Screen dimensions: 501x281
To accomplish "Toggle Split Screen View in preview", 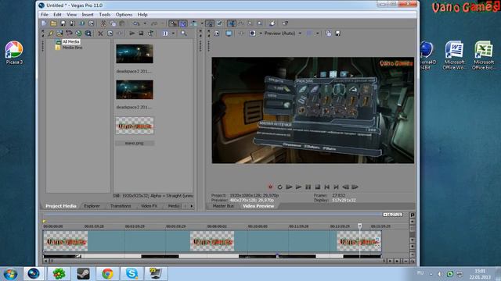I will click(x=252, y=33).
